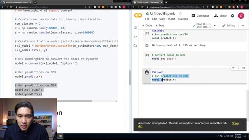Open the Edit menu in Colab
The width and height of the screenshot is (249, 140).
154,19
